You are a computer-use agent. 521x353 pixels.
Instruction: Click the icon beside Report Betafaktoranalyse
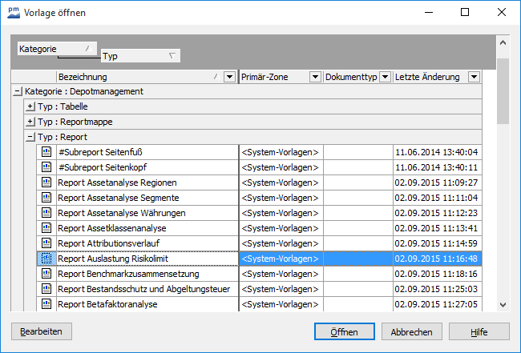(46, 304)
